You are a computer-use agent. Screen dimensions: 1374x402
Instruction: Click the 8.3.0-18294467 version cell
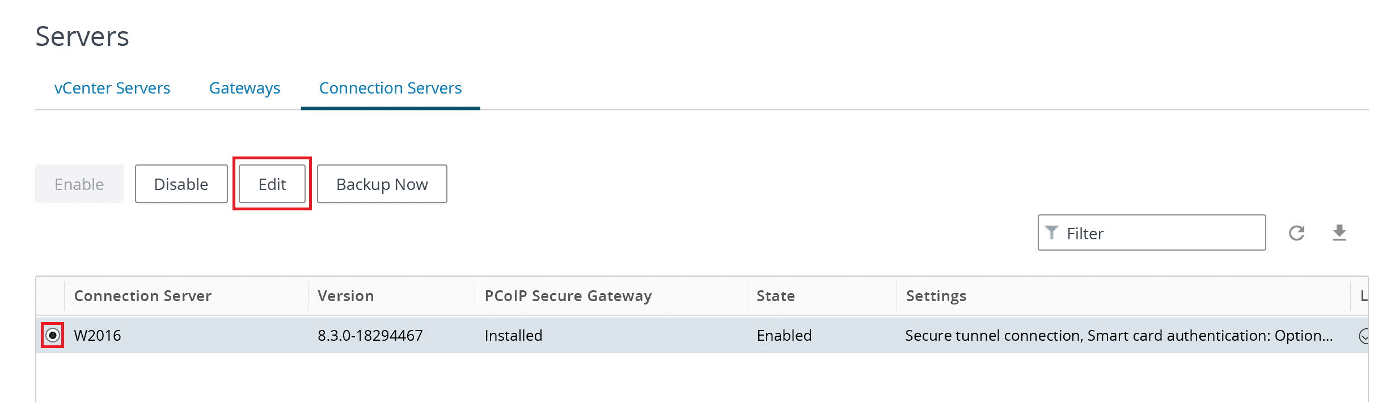370,336
